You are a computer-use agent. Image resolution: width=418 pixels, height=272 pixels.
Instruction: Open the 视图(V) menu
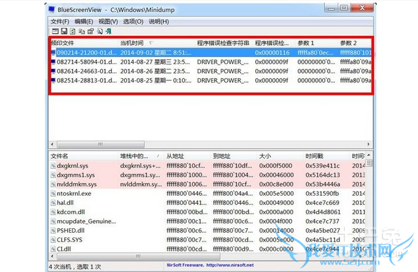tap(108, 21)
